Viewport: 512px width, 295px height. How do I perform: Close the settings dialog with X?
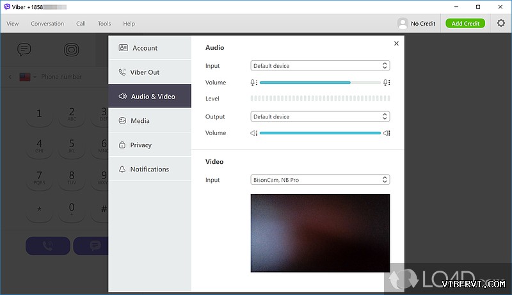coord(396,44)
